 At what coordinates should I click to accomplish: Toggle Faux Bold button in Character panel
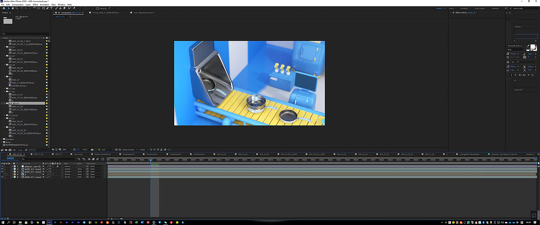[x=512, y=75]
